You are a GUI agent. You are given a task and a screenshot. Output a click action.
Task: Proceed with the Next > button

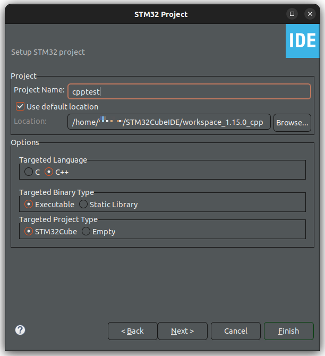click(183, 331)
